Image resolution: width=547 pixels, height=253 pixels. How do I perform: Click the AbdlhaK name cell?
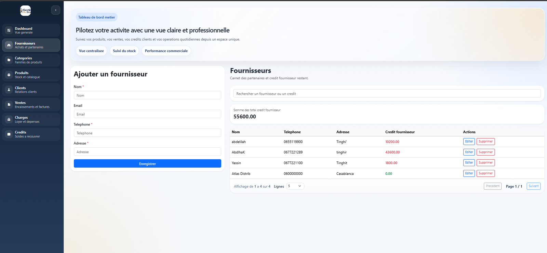click(238, 152)
